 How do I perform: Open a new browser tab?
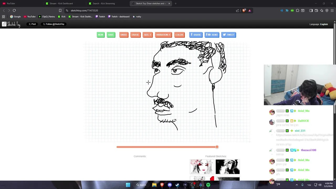click(176, 3)
